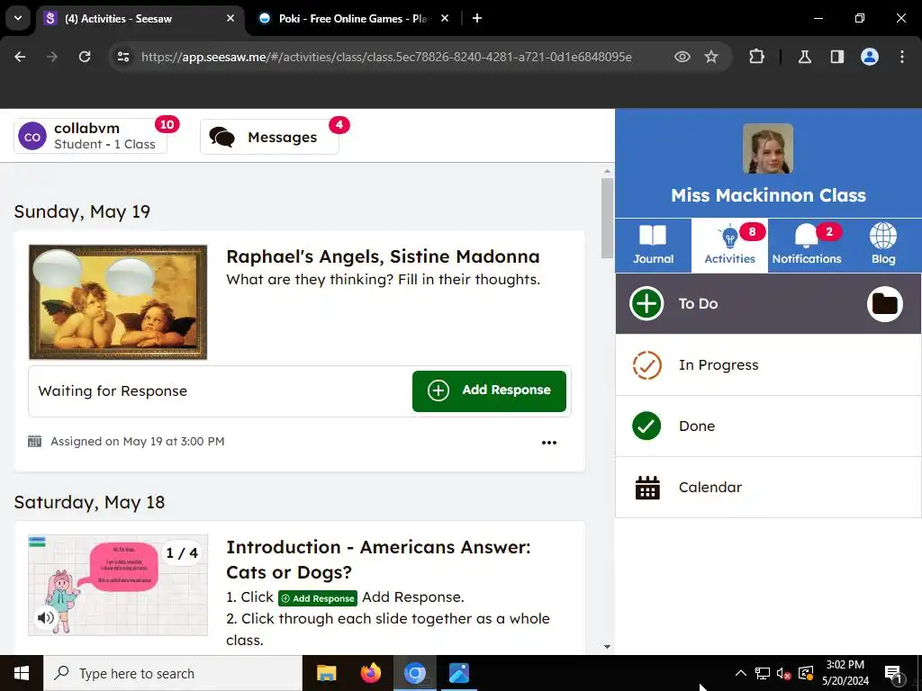Click the Sunday, May 19 date heading

[82, 211]
